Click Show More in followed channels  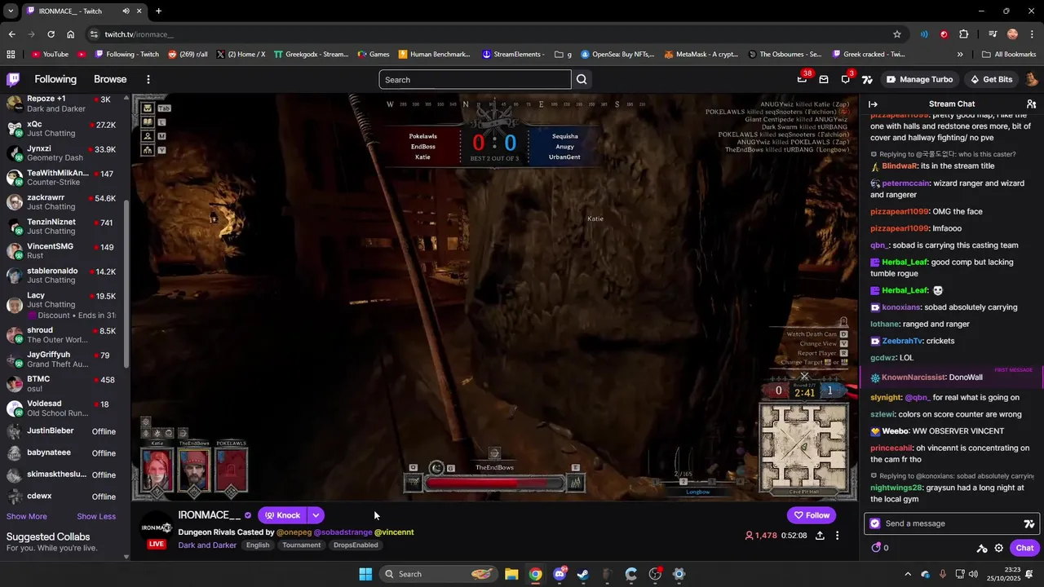click(x=27, y=516)
